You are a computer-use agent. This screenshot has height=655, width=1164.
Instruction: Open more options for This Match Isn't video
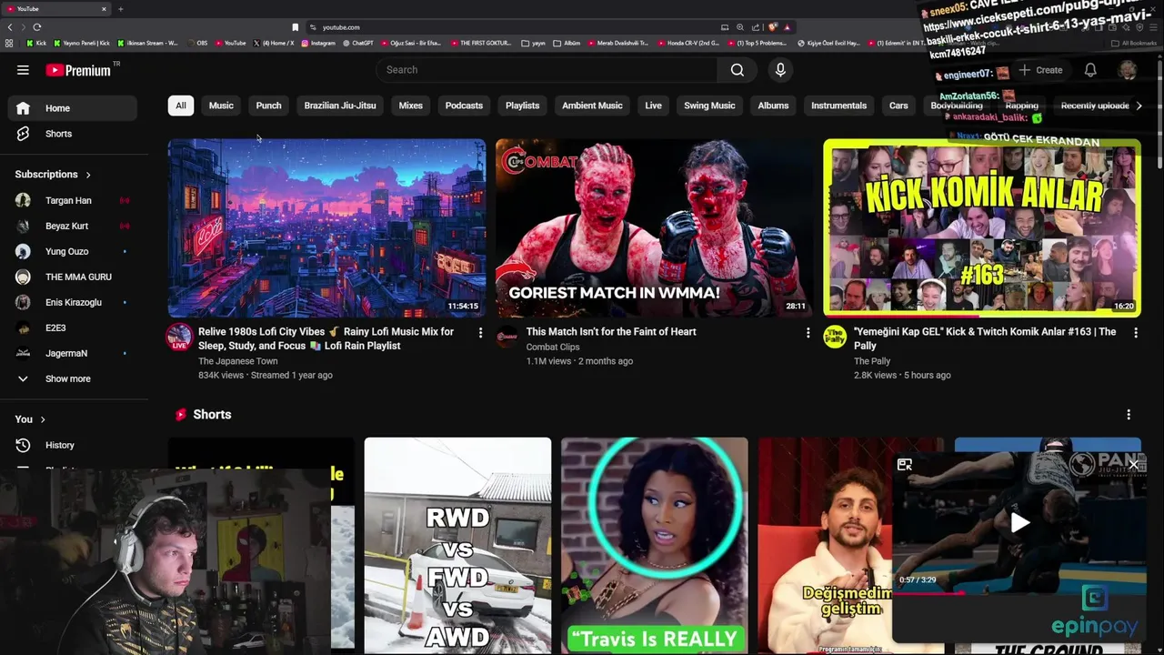point(808,333)
